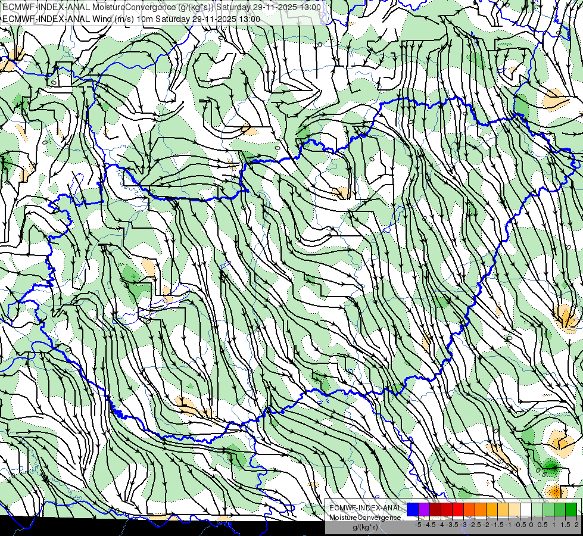Click the MoistureConvergence title line at top
Screen dimensions: 583x536
coord(161,7)
